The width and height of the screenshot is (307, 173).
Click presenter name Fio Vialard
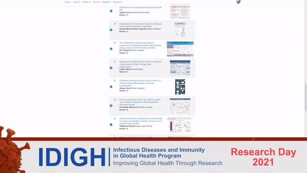pos(125,50)
